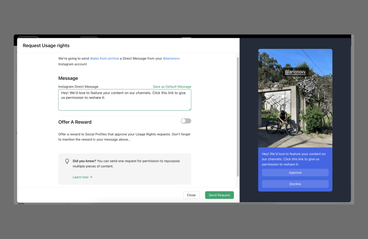Click the Send Request button

(x=219, y=195)
